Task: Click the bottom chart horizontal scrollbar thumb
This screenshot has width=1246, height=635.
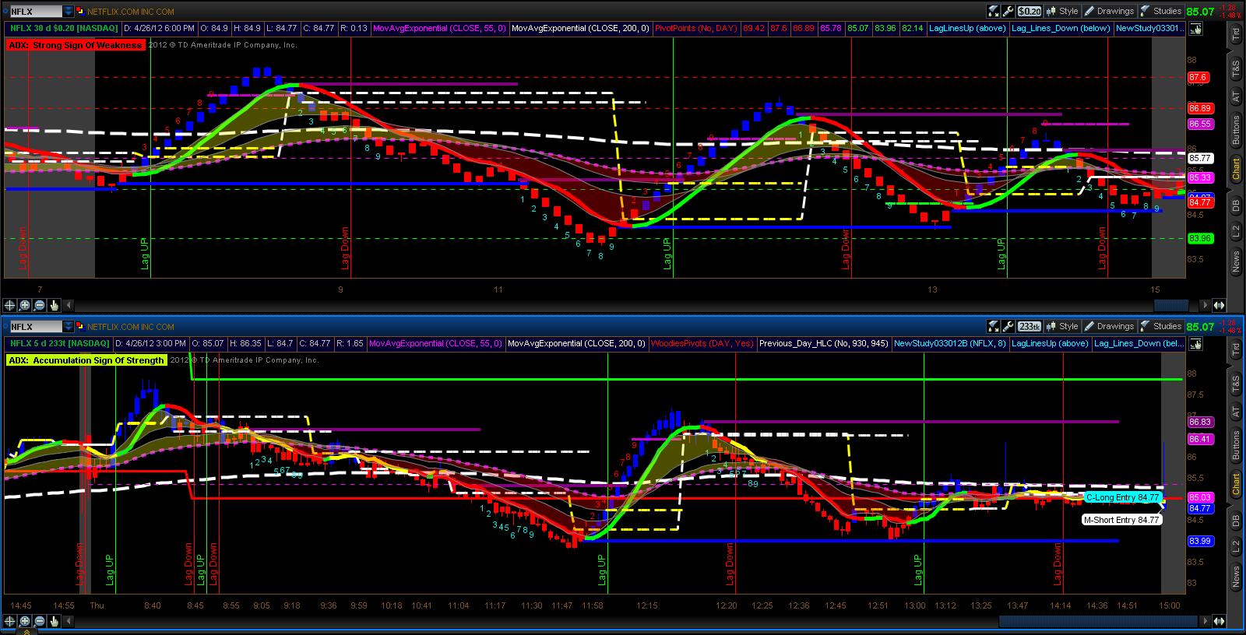Action: click(1098, 621)
